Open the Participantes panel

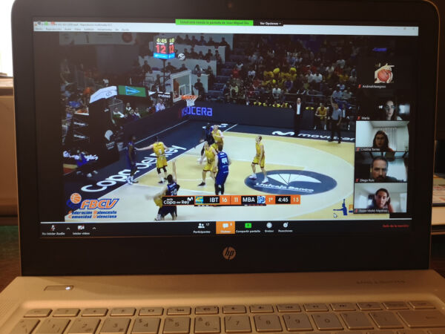[x=202, y=228]
